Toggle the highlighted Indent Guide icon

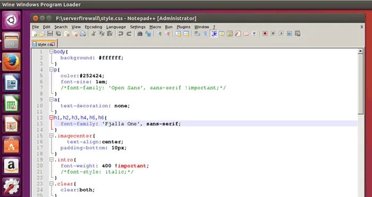tap(214, 33)
